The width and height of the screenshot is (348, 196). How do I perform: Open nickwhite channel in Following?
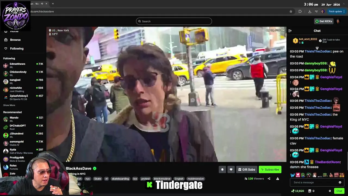click(23, 89)
